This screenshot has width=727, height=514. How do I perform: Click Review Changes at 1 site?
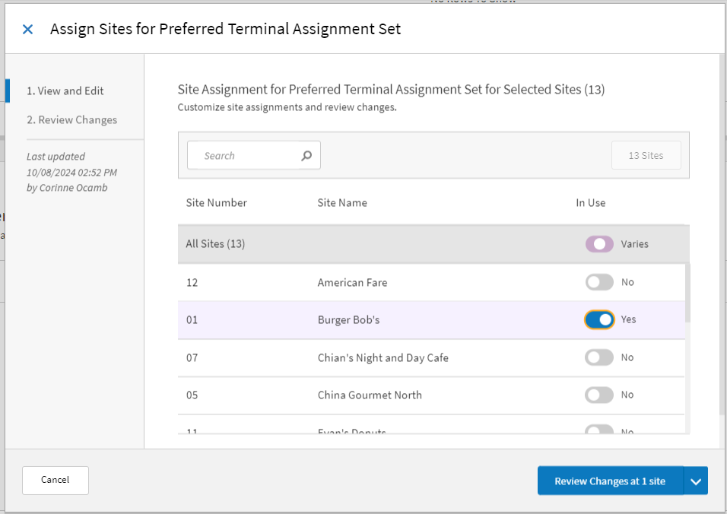(611, 480)
